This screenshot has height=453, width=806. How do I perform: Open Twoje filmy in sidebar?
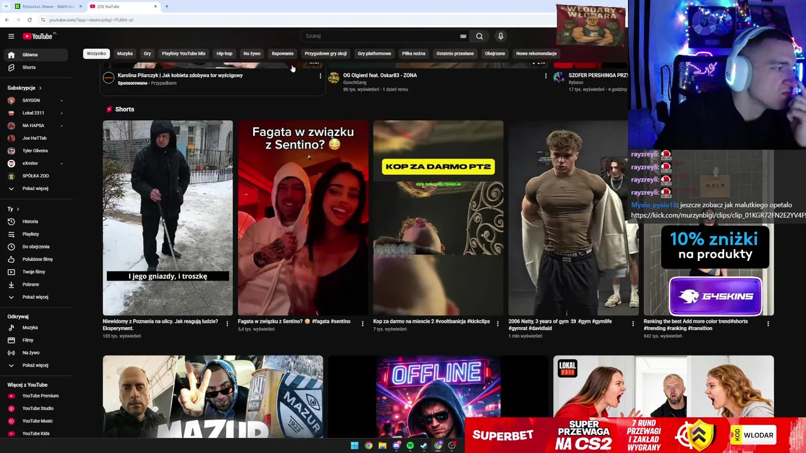[x=35, y=272]
